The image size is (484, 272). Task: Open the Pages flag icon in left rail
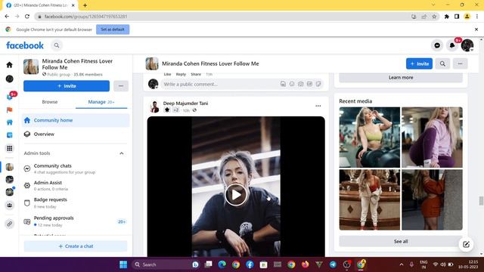10,110
